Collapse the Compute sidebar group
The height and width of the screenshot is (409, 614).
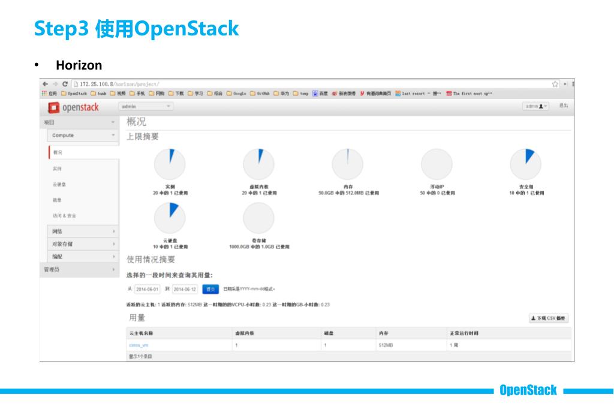pos(83,135)
